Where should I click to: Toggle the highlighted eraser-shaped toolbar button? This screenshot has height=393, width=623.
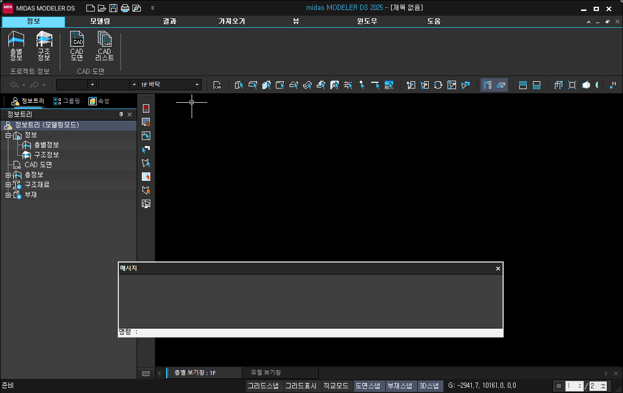point(501,85)
